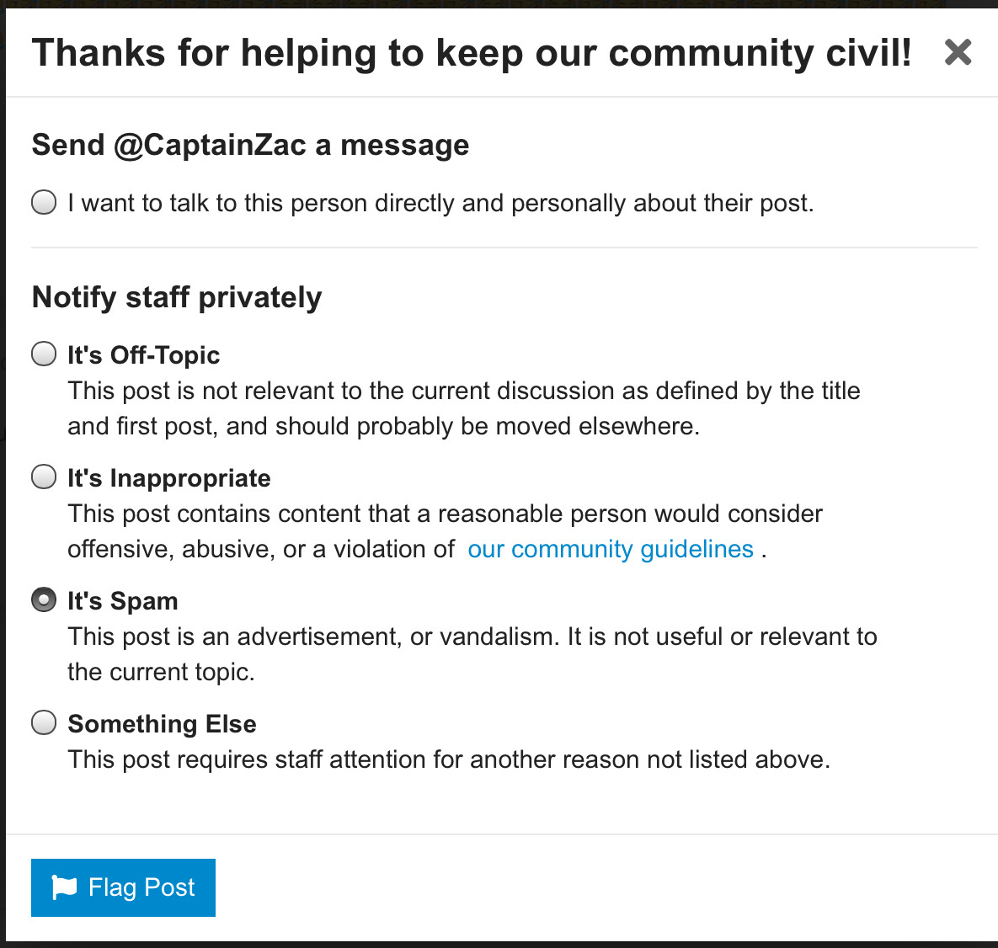Click the selected It's Spam radio button
Viewport: 998px width, 948px height.
(x=44, y=599)
